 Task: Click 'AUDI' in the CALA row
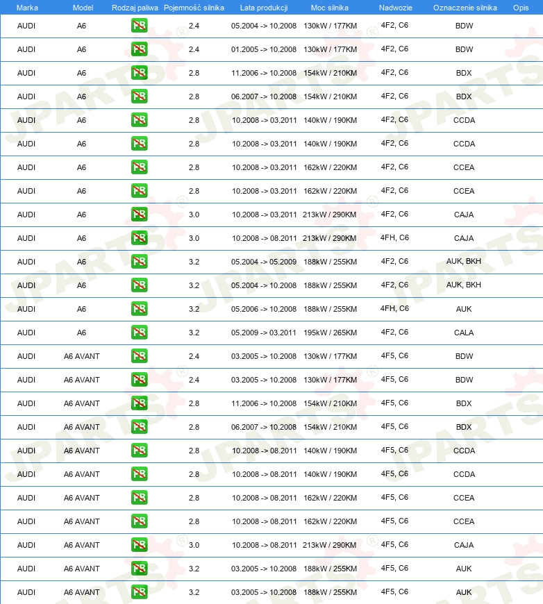(26, 333)
